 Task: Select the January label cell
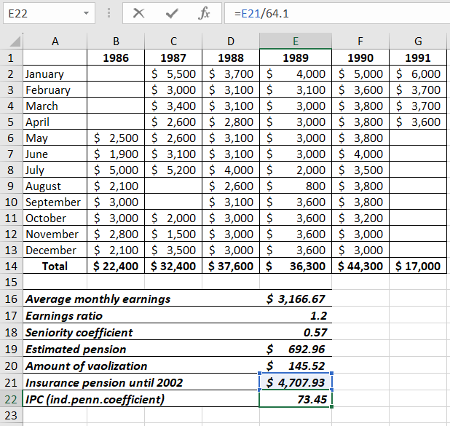point(55,74)
